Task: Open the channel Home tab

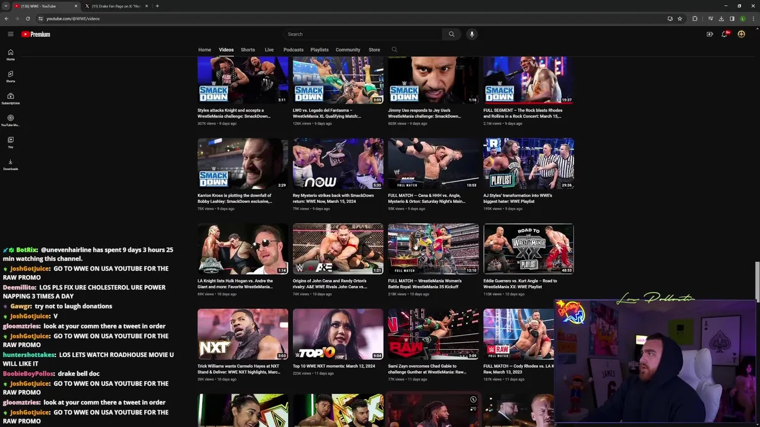Action: 205,50
